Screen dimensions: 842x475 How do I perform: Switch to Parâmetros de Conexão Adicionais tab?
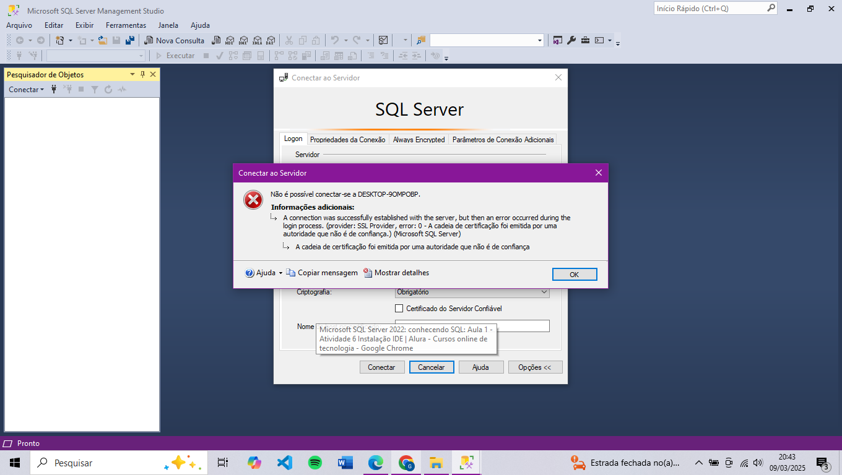click(503, 139)
